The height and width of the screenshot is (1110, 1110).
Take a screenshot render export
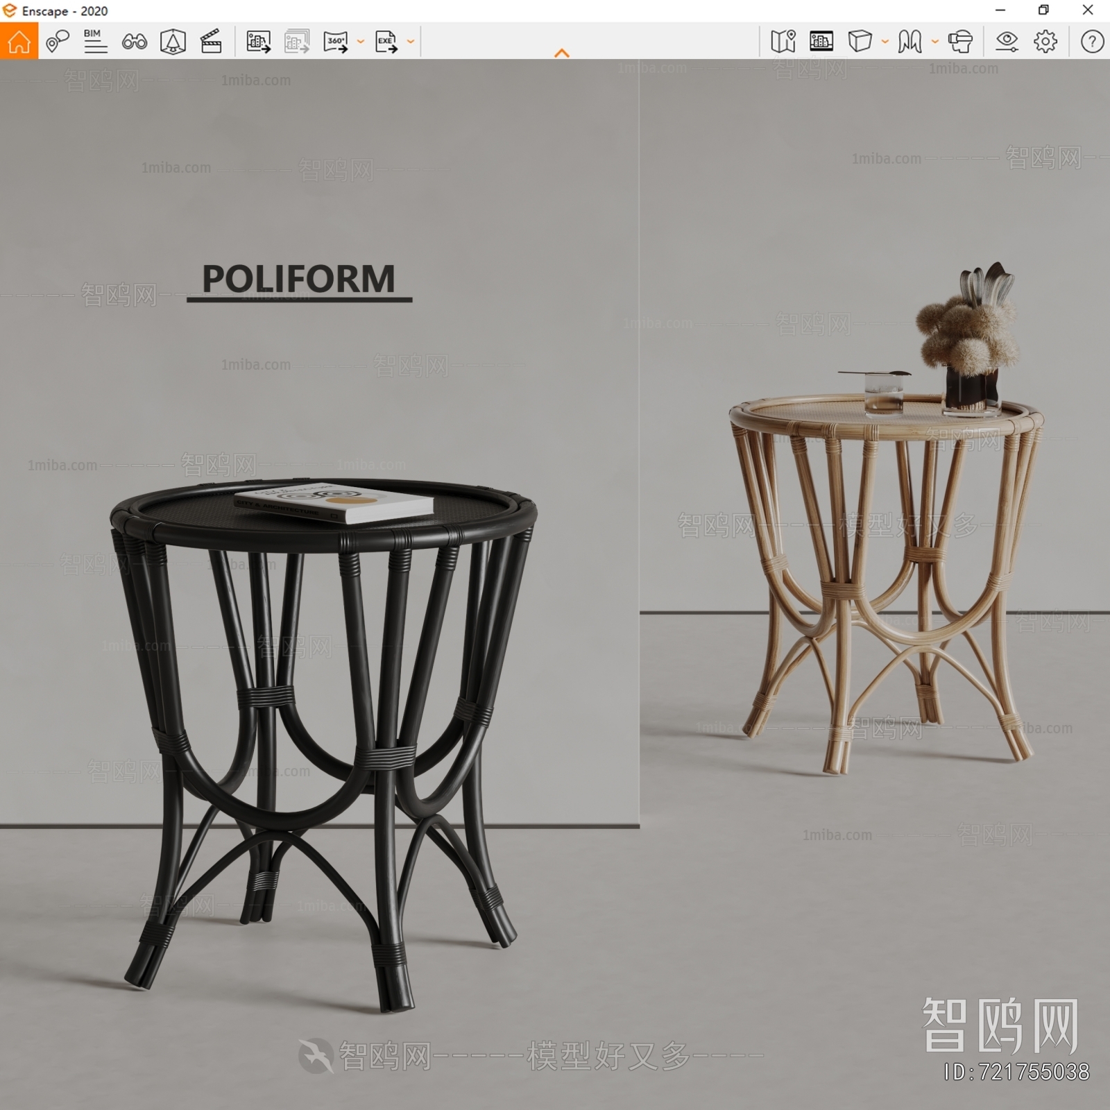(258, 42)
